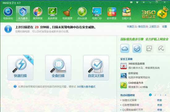Toggle the cloud scan engine icon
The width and height of the screenshot is (170, 112).
pos(125,48)
